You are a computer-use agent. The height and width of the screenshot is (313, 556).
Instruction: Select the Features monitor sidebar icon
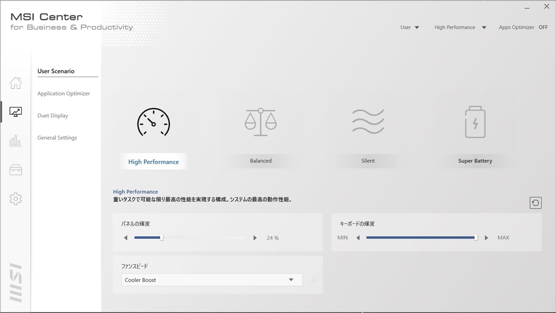pyautogui.click(x=16, y=112)
